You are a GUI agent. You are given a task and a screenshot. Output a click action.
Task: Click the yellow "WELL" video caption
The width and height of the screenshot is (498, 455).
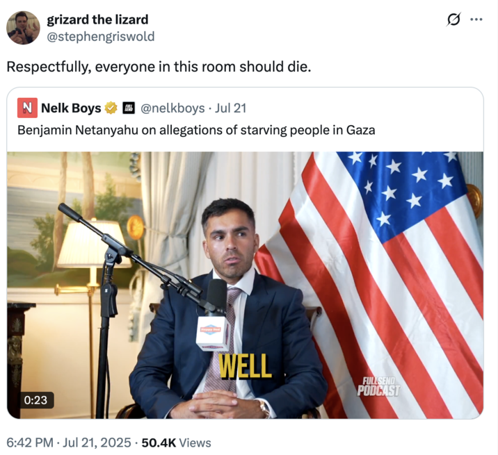[x=246, y=366]
